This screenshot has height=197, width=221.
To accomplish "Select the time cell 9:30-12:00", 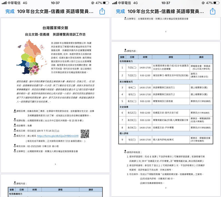I will pos(145,75).
